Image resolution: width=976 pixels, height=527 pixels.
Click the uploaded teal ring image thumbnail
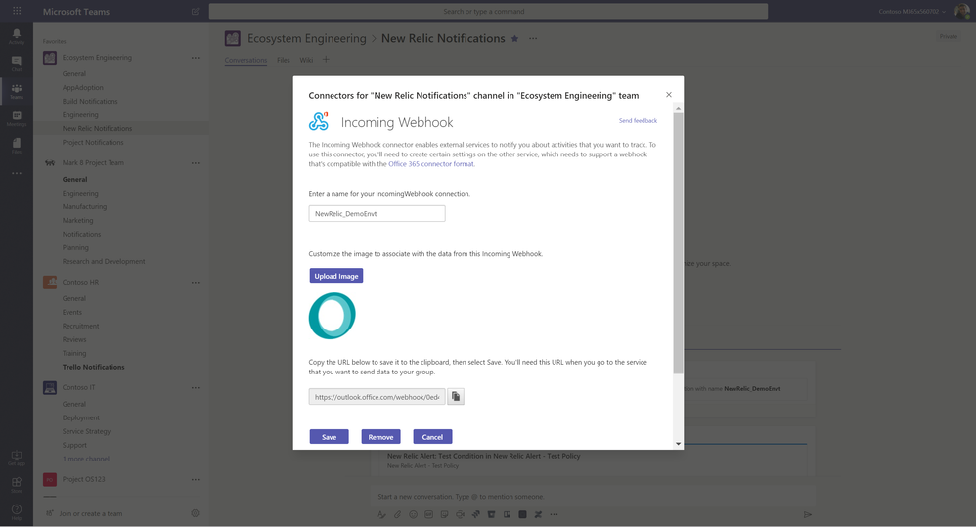click(333, 316)
